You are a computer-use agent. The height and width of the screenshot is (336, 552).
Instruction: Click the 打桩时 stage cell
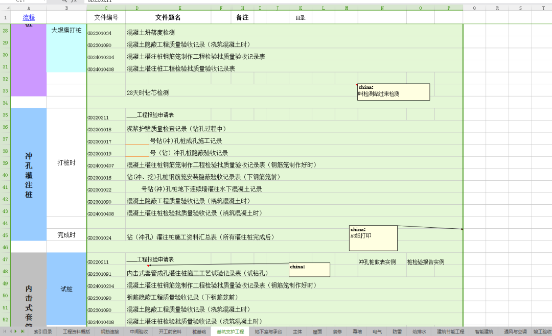(66, 162)
